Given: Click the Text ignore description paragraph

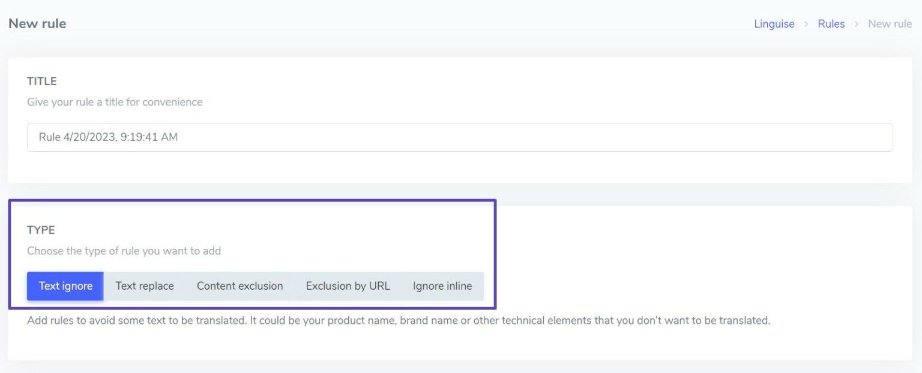Looking at the screenshot, I should tap(398, 320).
